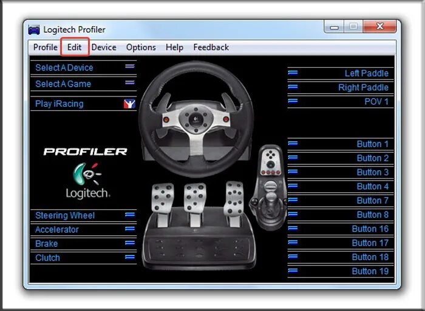Select the Left Paddle assignment text

pyautogui.click(x=367, y=73)
